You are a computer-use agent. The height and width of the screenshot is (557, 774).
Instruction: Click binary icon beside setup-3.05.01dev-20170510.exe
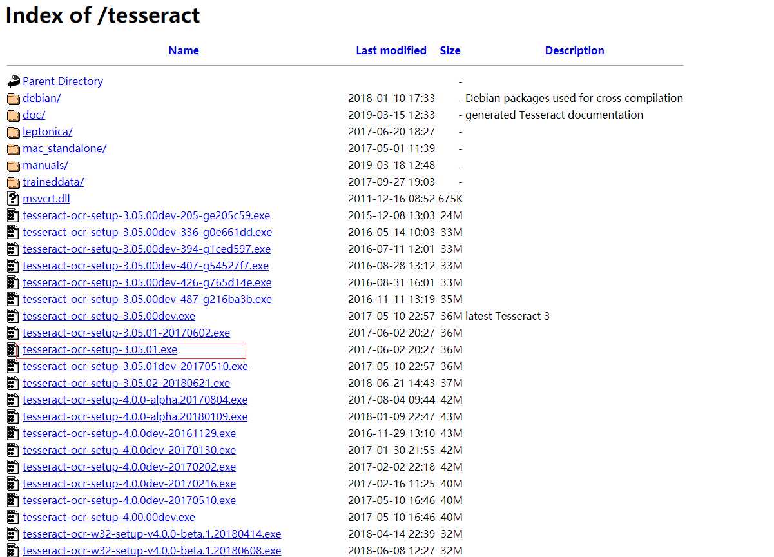[14, 366]
